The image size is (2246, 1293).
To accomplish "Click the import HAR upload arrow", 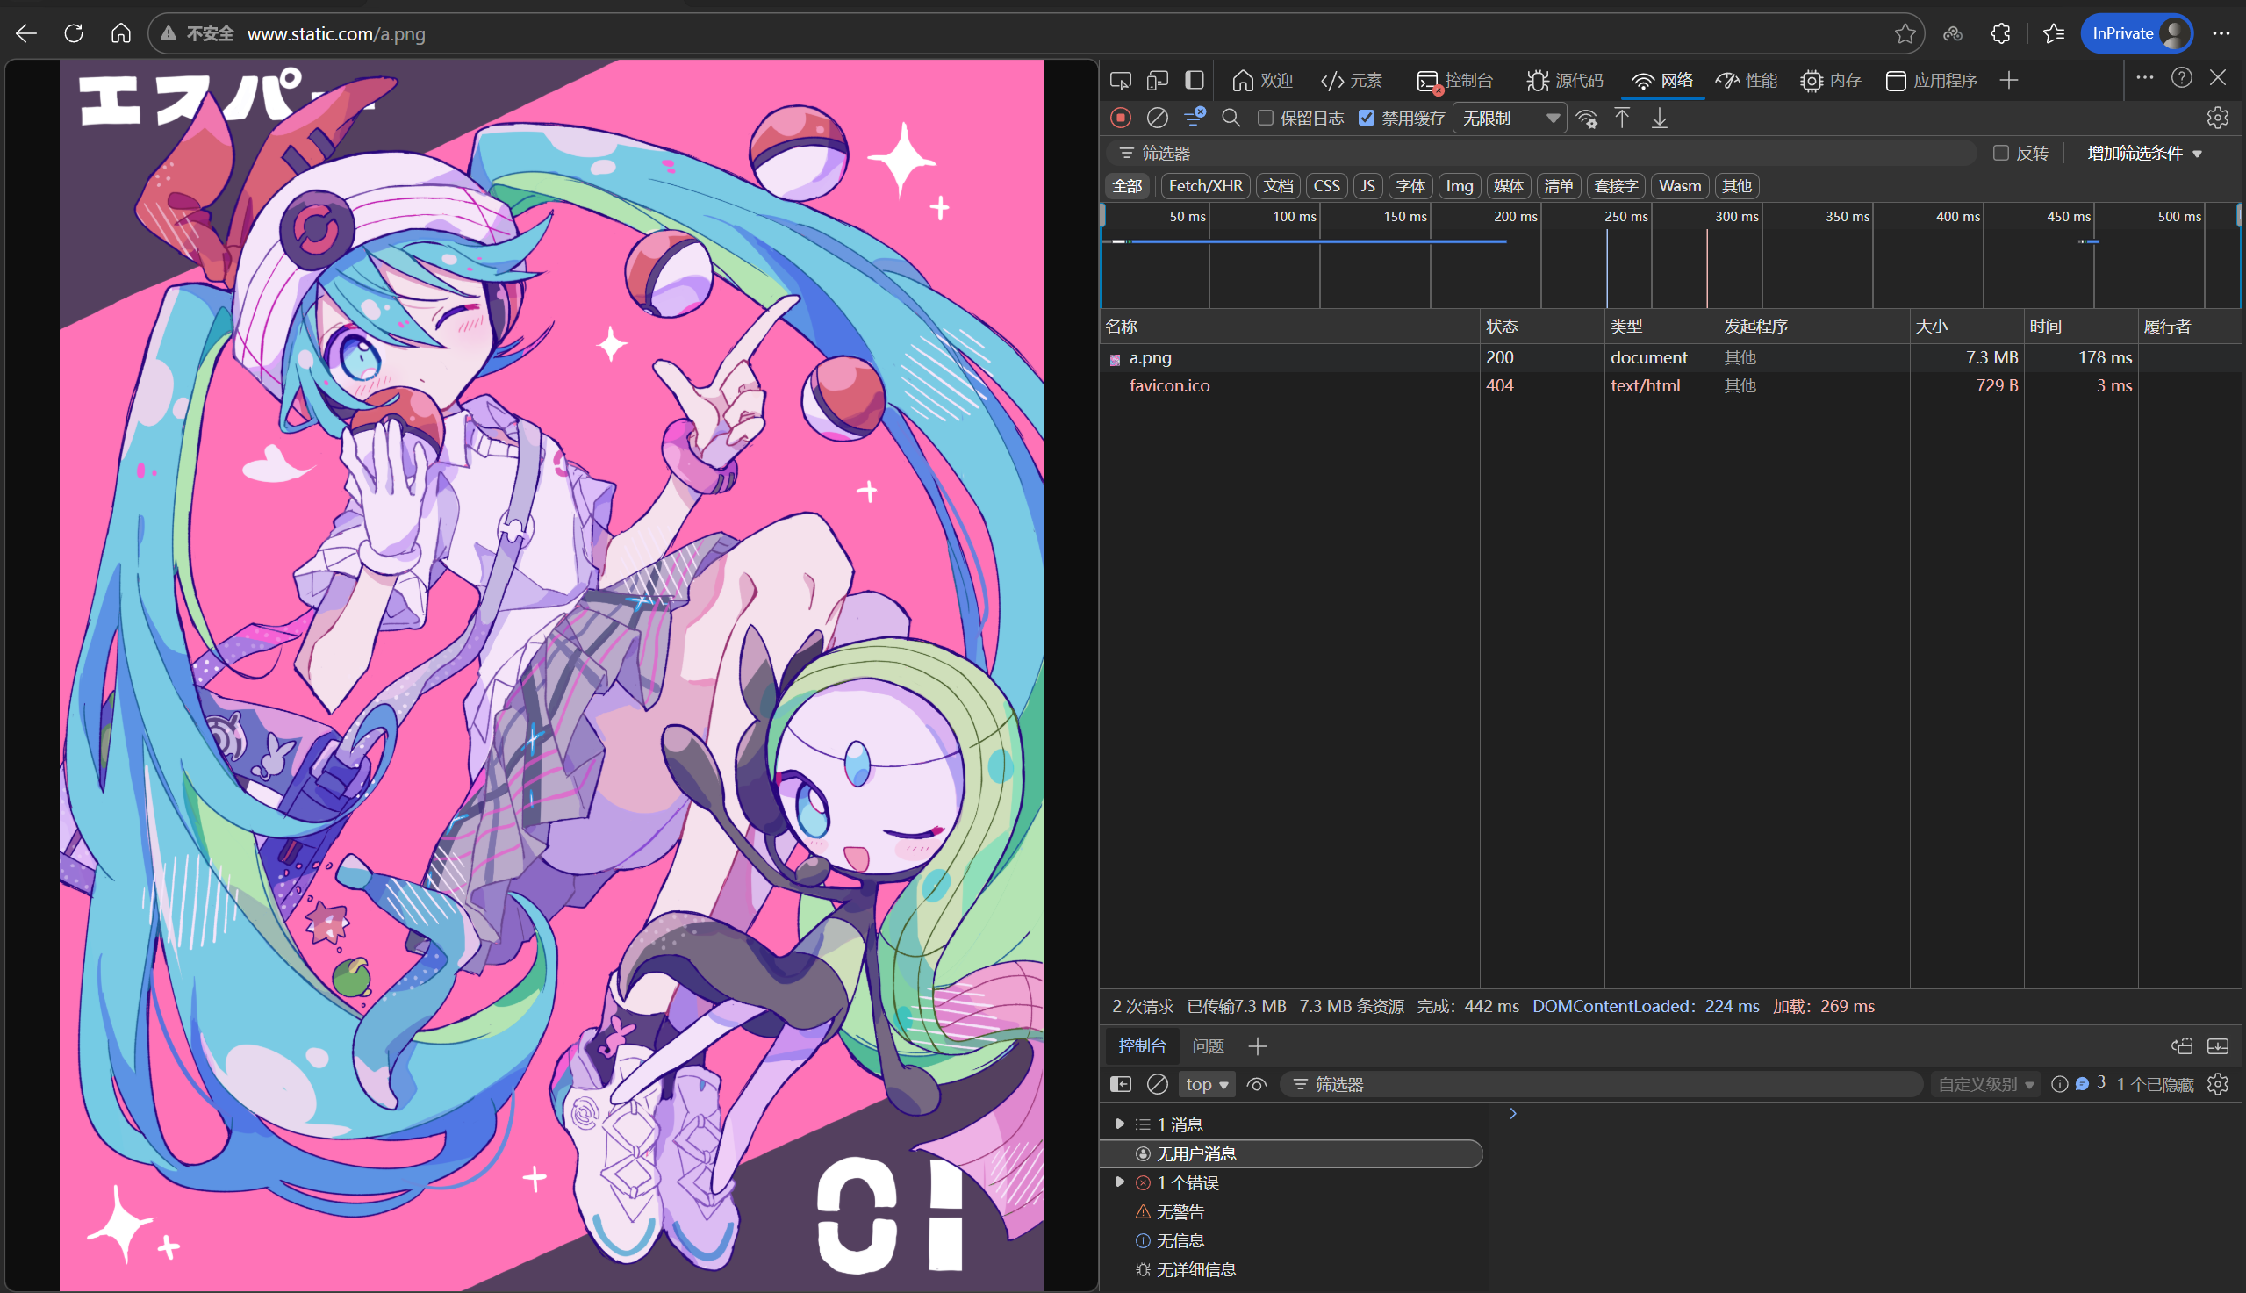I will 1622,119.
